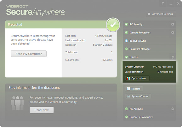Click the PC Security green check icon
183x128 pixels.
(126, 24)
